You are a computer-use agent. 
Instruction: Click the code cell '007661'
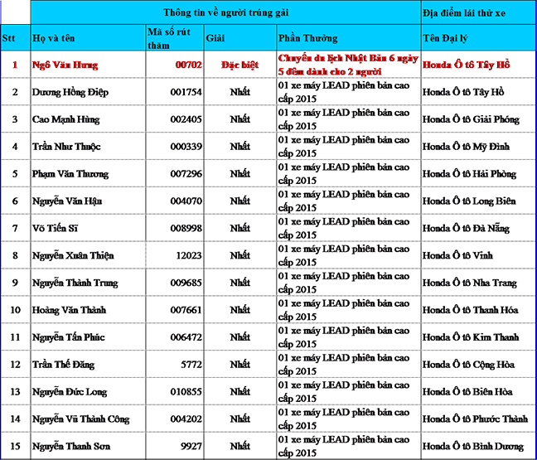pyautogui.click(x=175, y=310)
